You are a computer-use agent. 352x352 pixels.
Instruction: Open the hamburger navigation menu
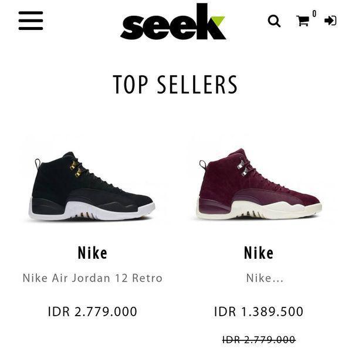(x=31, y=21)
